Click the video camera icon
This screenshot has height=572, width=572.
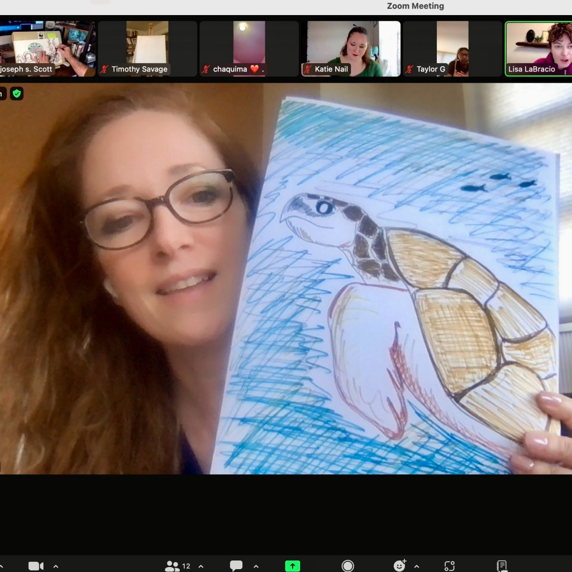[x=36, y=566]
